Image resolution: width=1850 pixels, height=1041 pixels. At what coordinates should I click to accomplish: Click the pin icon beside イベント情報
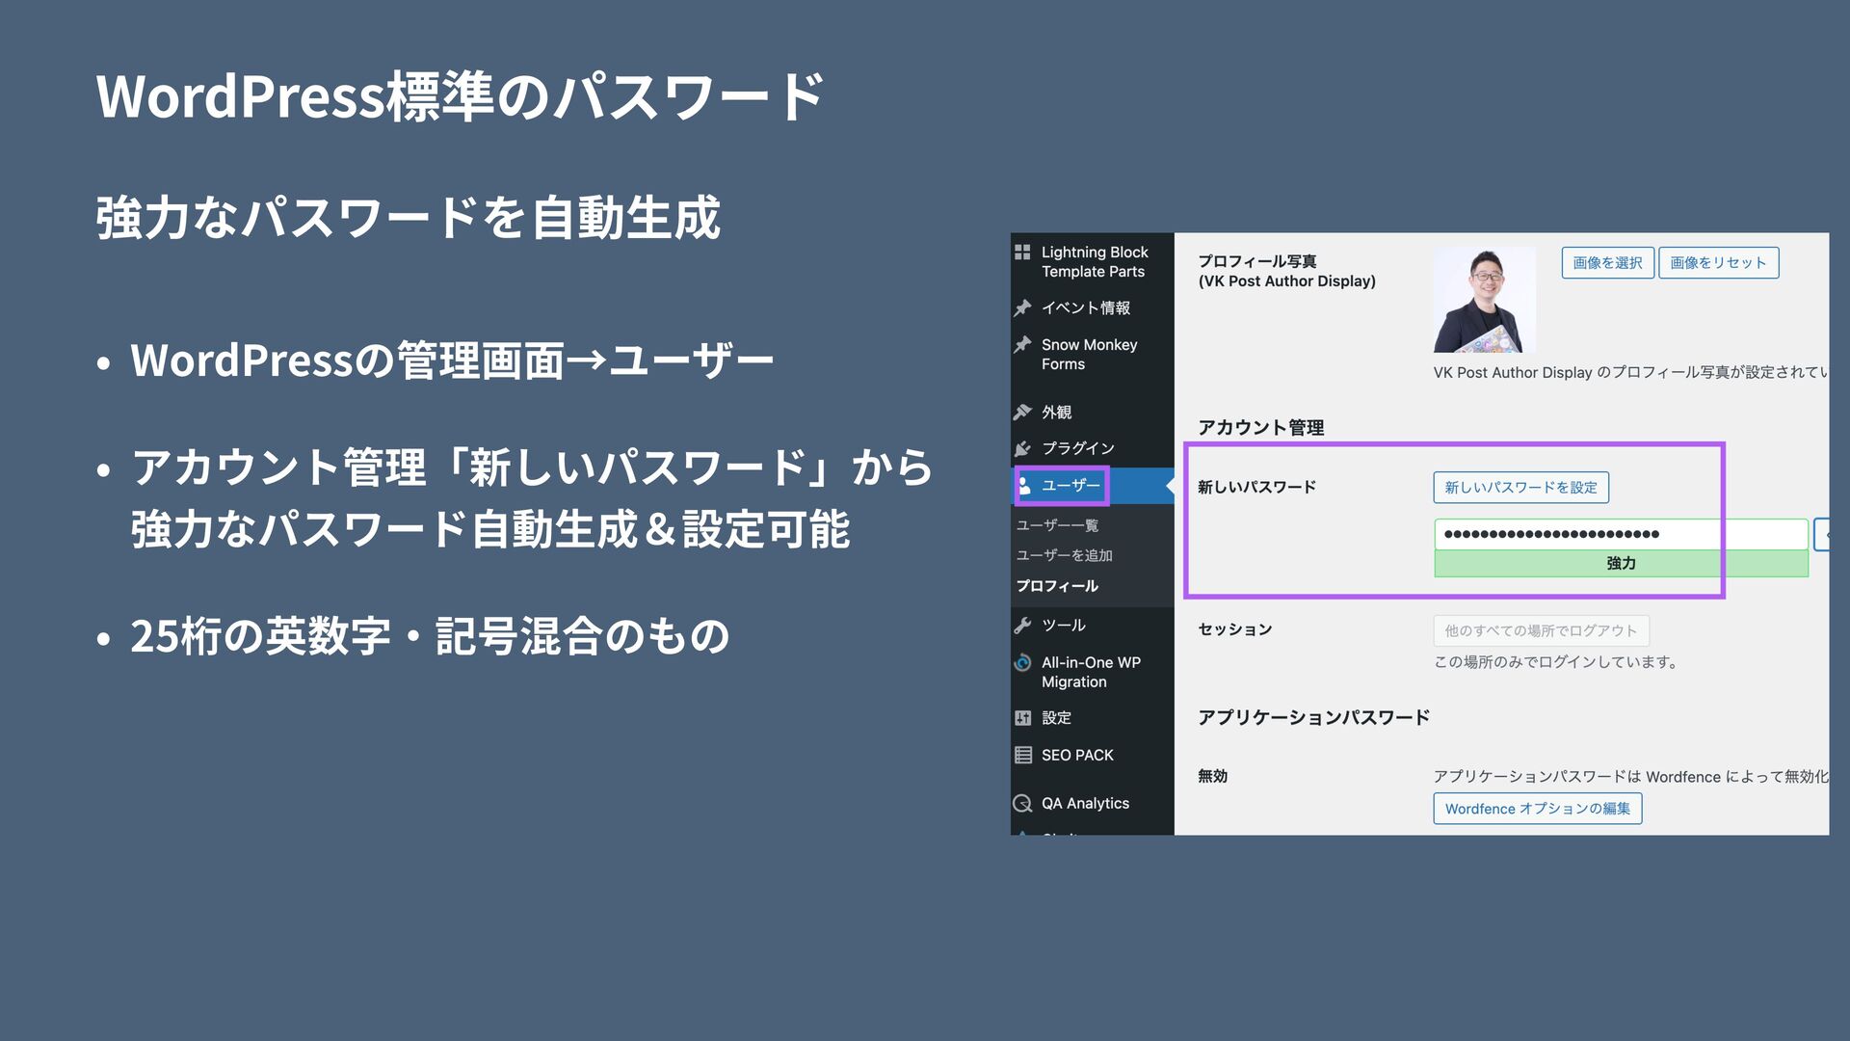1022,308
